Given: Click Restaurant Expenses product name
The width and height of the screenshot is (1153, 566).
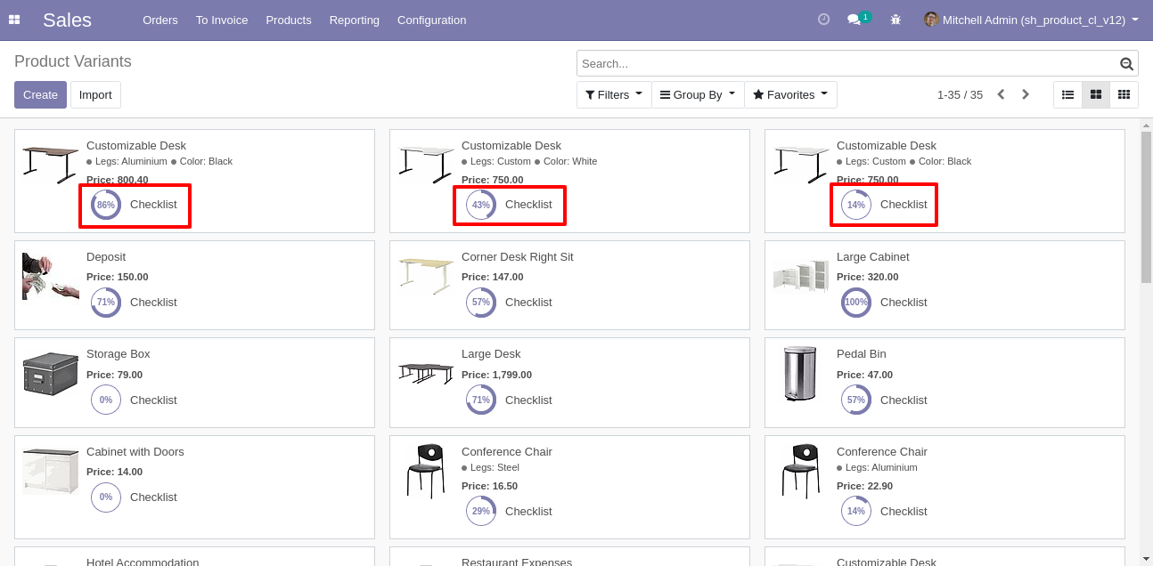Looking at the screenshot, I should (517, 562).
